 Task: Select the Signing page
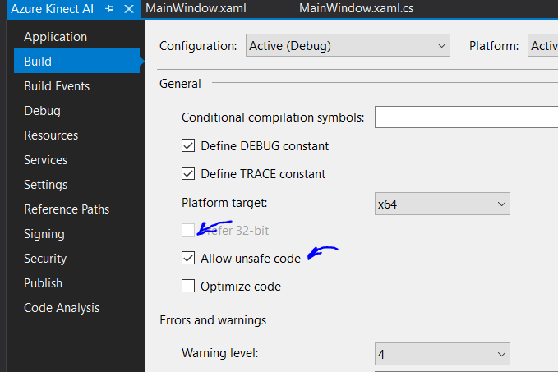45,234
